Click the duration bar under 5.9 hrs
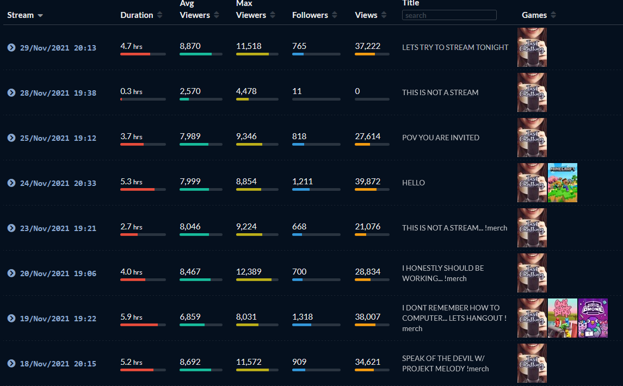 pos(143,325)
